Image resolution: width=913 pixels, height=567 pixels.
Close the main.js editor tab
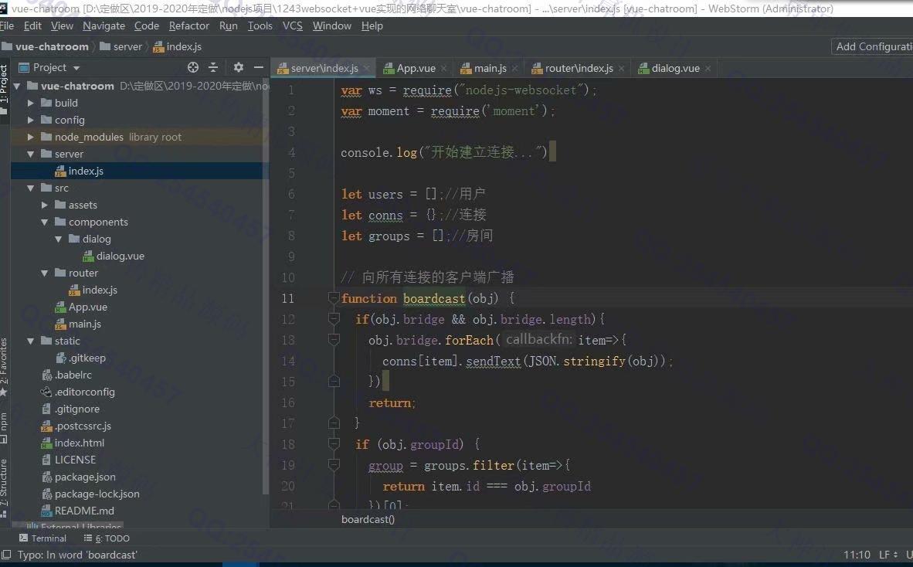point(514,69)
